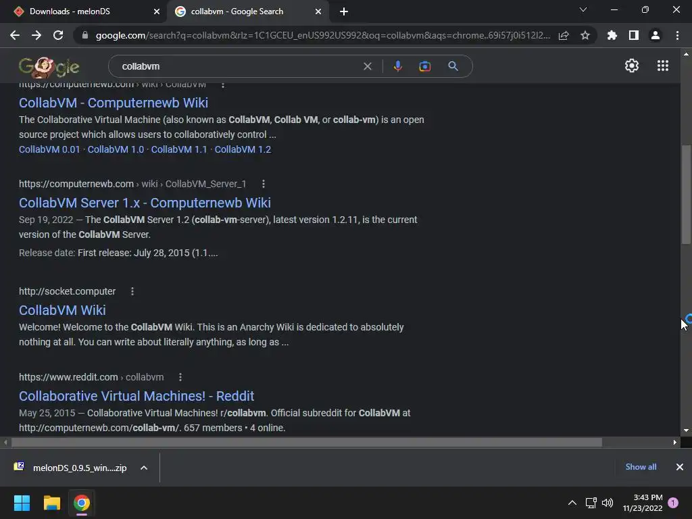Open the CollabVM 0.01 sitelink

click(x=49, y=149)
